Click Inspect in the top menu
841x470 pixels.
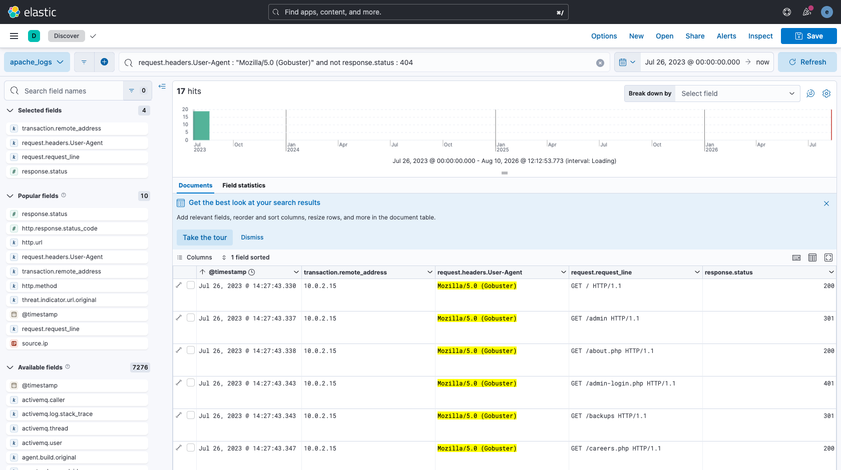[760, 36]
